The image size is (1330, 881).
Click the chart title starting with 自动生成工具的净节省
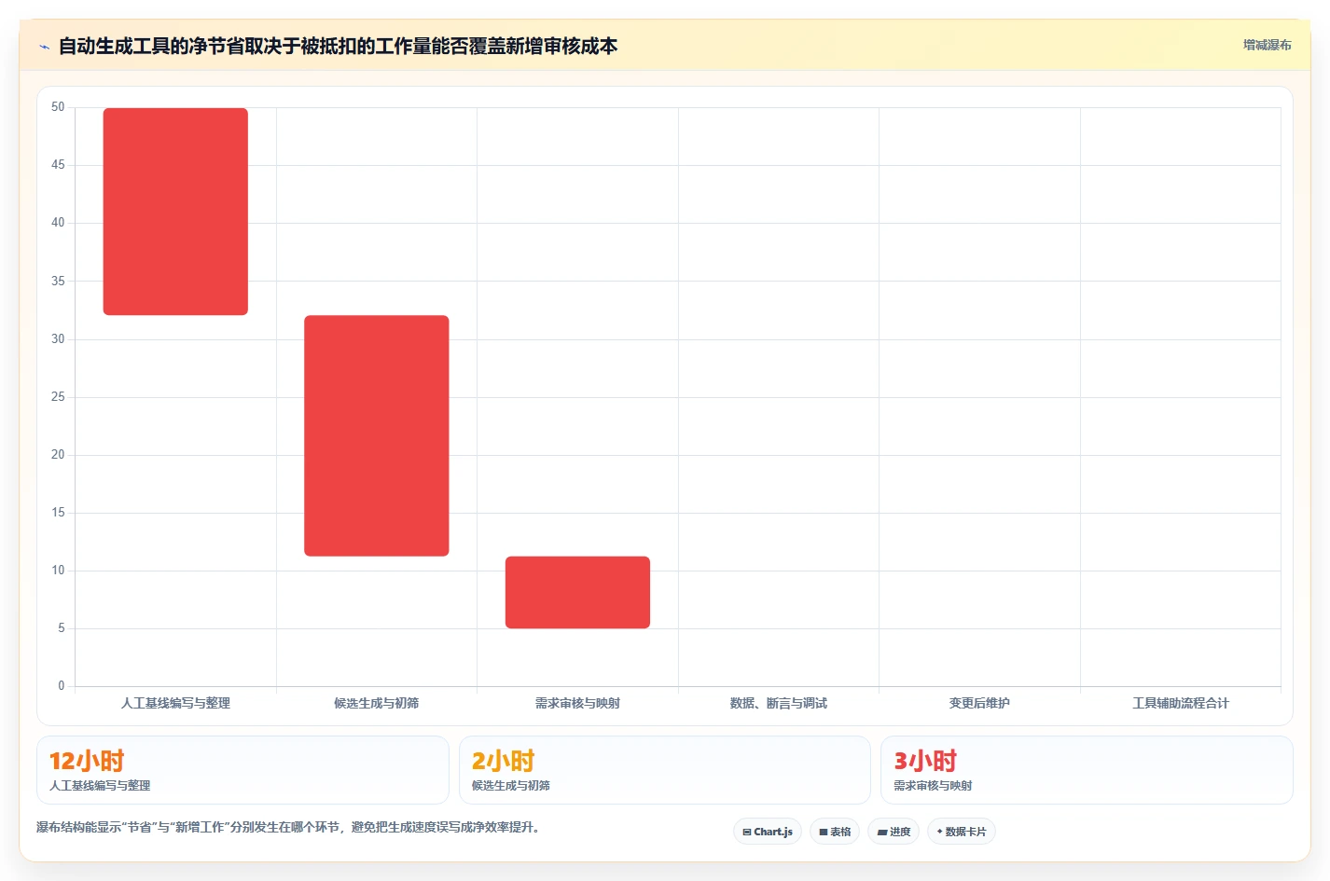[x=338, y=46]
